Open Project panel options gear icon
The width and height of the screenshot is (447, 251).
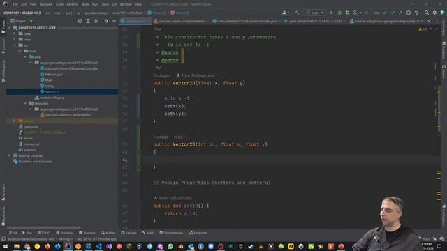106,21
